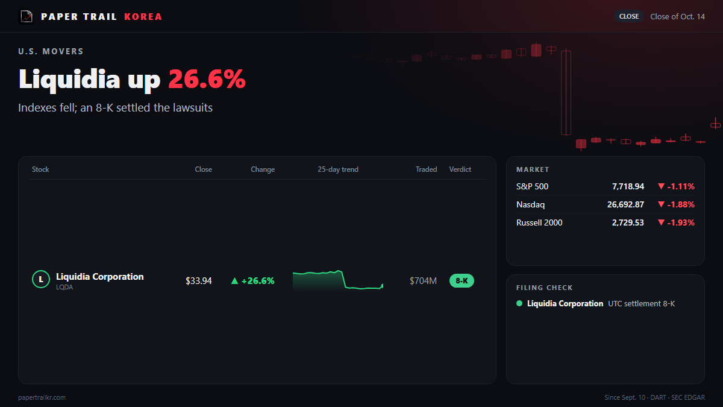Viewport: 723px width, 407px height.
Task: Click the -1.88% change value
Action: [x=681, y=205]
